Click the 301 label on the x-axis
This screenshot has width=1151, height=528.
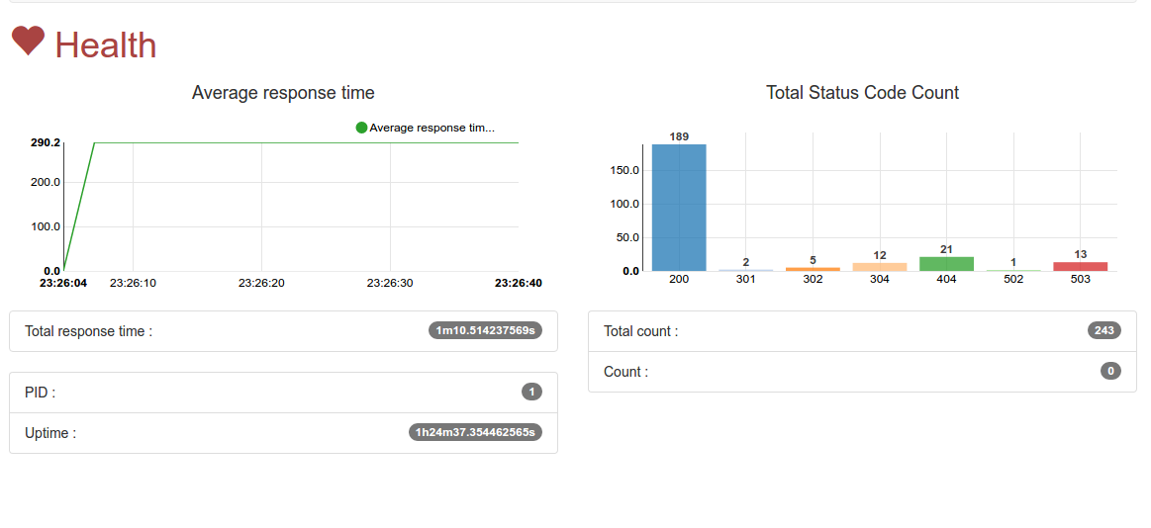pos(745,279)
